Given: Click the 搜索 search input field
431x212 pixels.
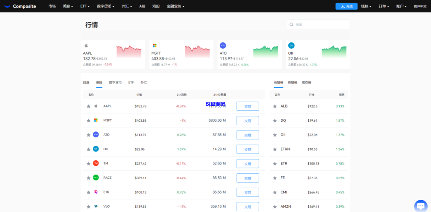Looking at the screenshot, I should point(318,24).
